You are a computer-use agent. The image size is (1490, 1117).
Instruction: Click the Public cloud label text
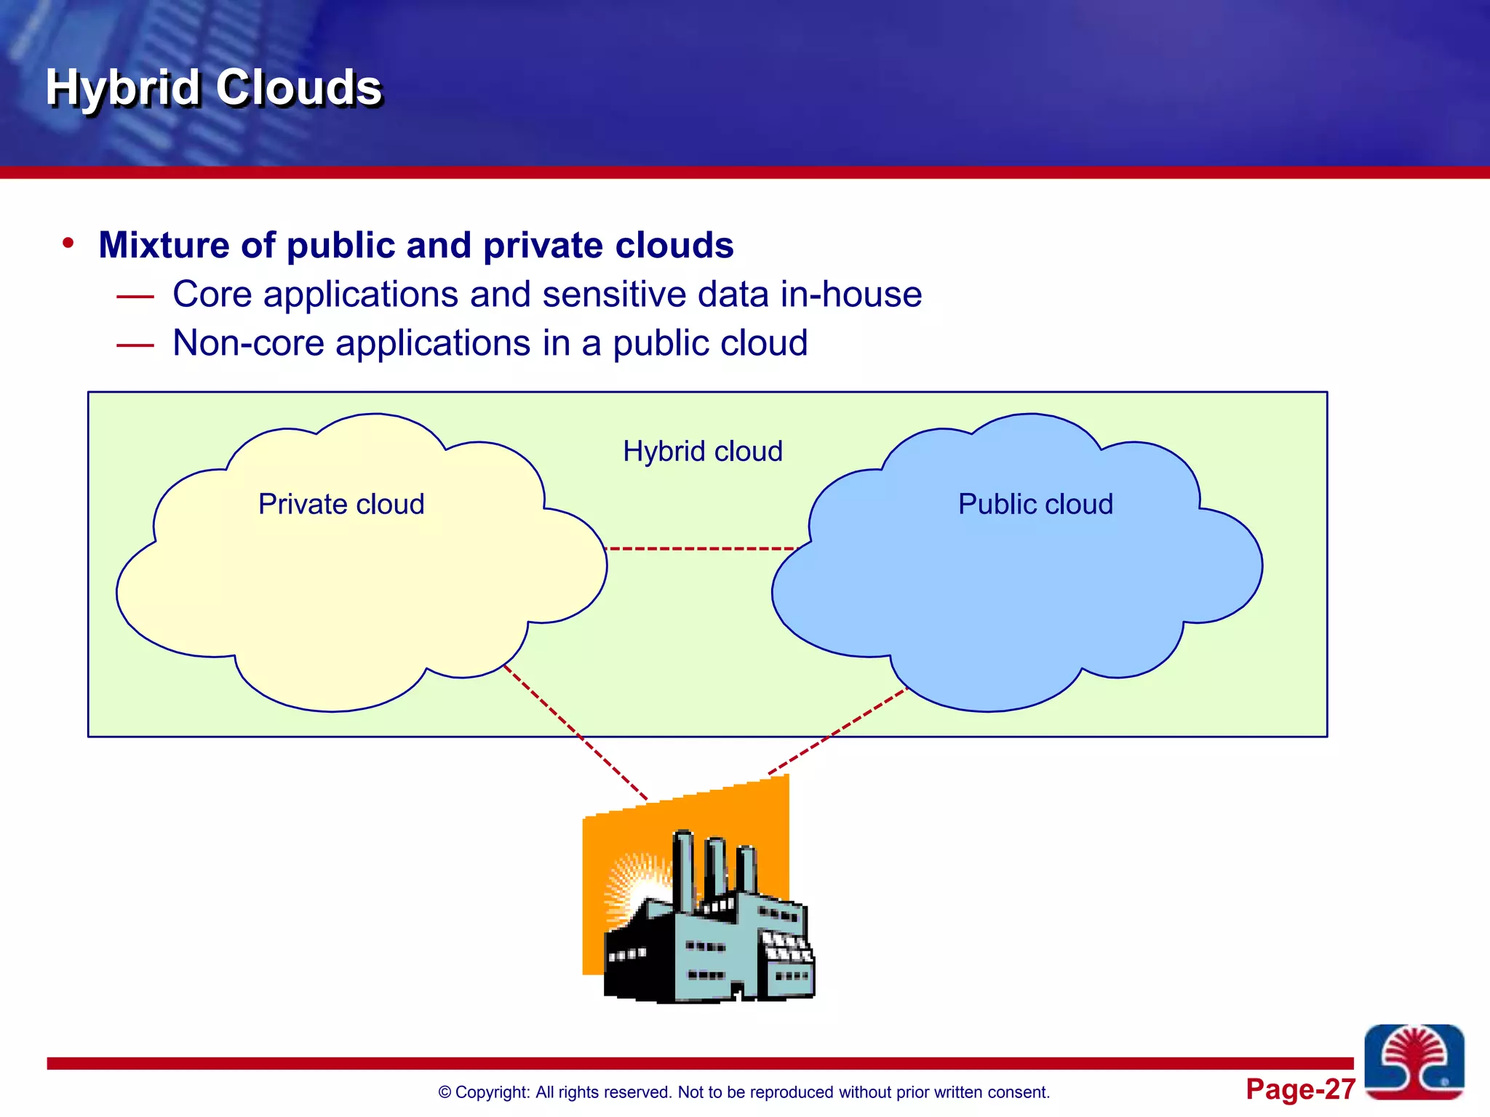point(1035,504)
